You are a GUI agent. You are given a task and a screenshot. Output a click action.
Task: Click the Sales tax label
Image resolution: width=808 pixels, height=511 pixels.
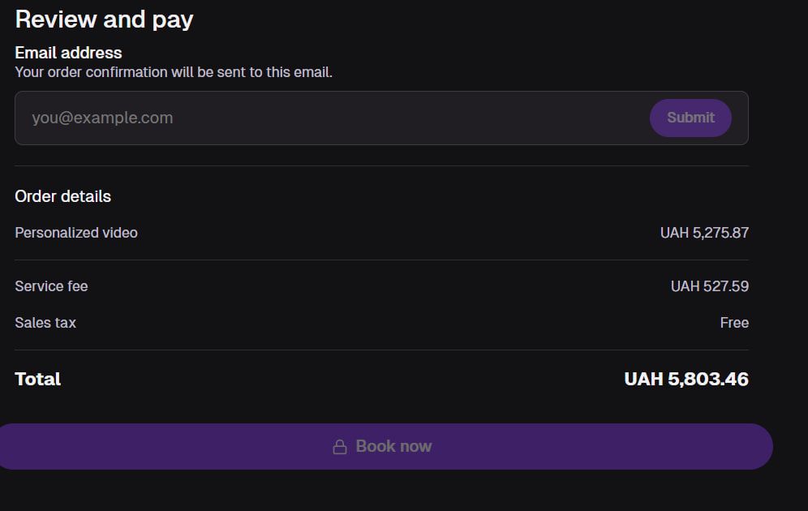45,323
